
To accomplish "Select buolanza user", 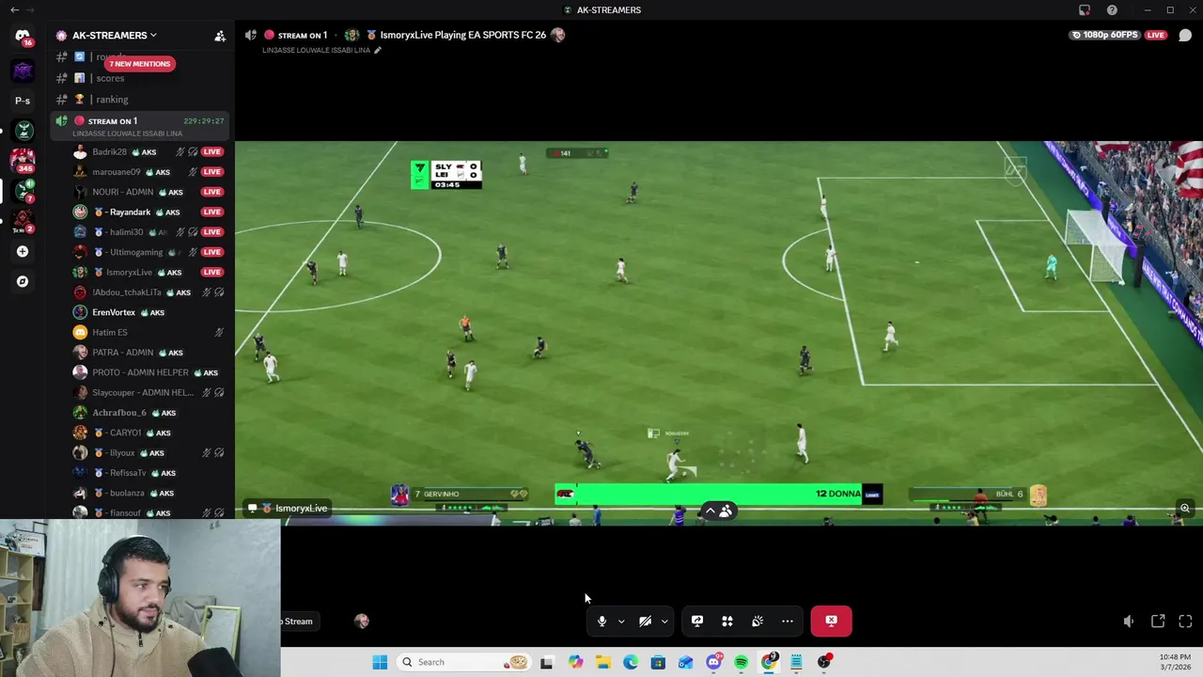I will [148, 493].
